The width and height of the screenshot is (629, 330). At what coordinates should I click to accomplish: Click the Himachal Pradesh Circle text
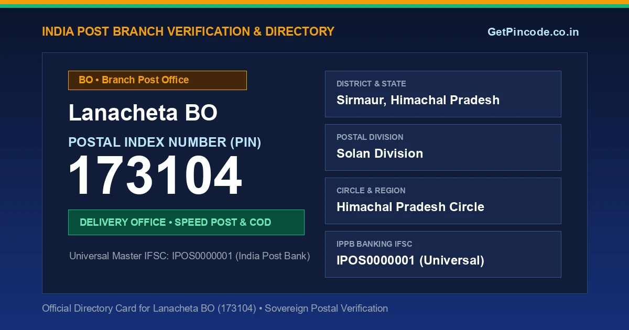(410, 207)
